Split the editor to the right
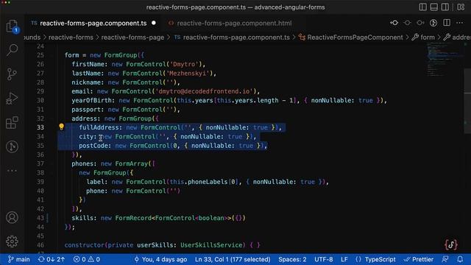Screen dimensions: 471x265 pyautogui.click(x=447, y=23)
